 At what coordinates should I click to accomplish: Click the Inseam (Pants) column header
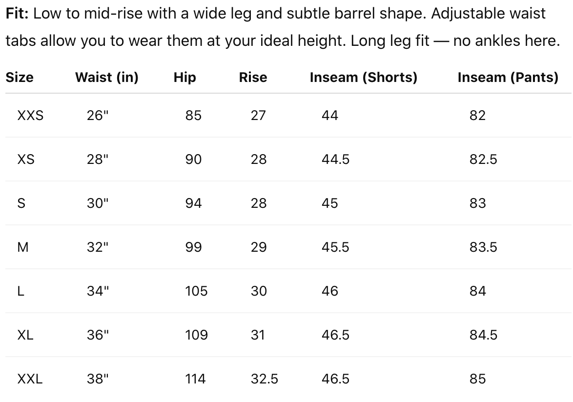tap(508, 77)
